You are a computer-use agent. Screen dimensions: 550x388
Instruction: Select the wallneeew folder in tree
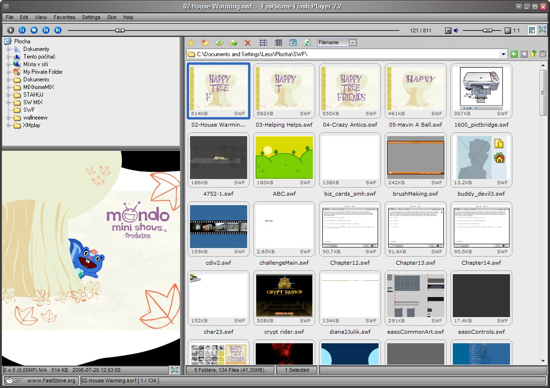[35, 118]
